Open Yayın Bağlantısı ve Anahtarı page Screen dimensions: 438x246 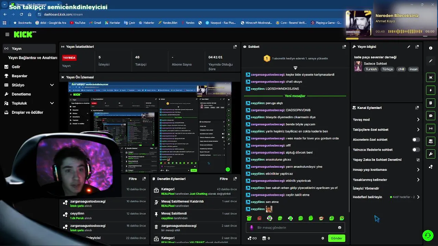click(33, 58)
